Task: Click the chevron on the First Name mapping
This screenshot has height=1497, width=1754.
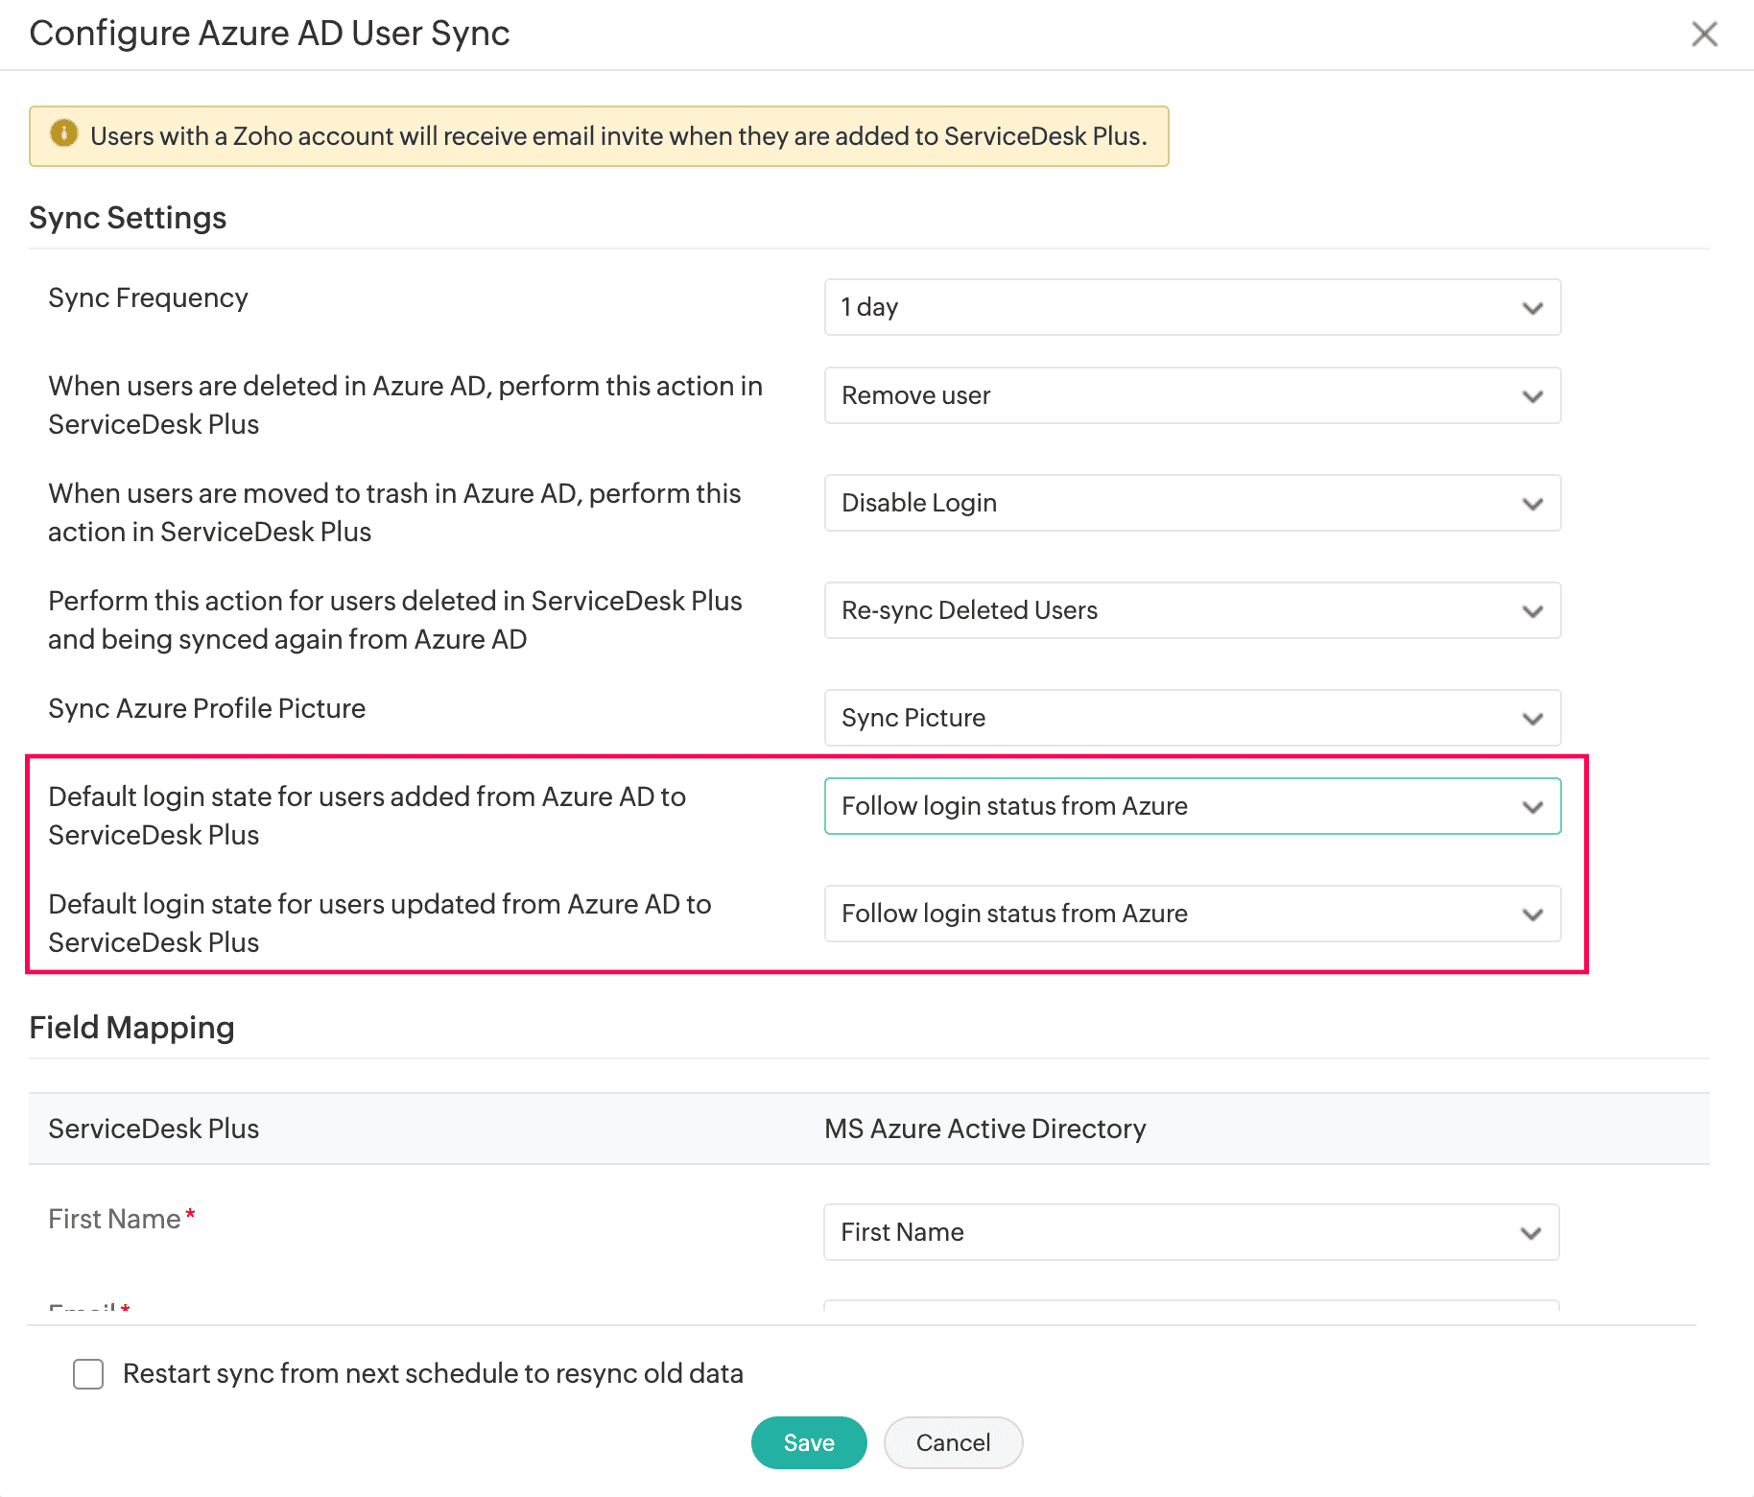Action: point(1530,1232)
